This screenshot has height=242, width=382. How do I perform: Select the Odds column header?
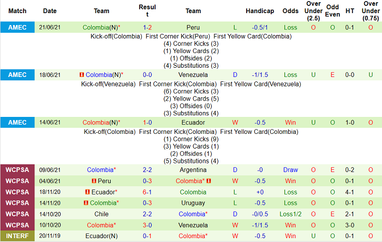[290, 10]
